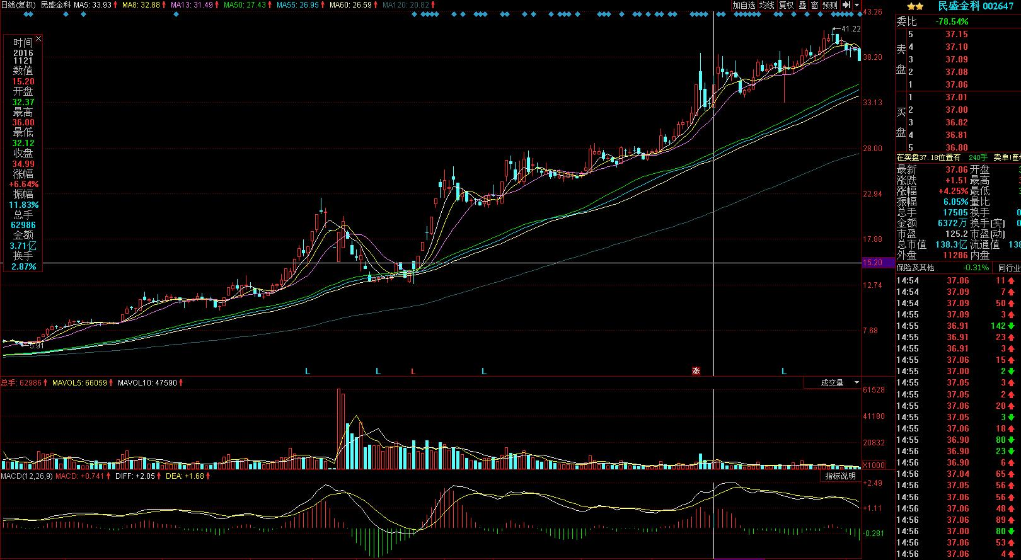1021x560 pixels.
Task: Close the floating data info panel
Action: coord(38,39)
